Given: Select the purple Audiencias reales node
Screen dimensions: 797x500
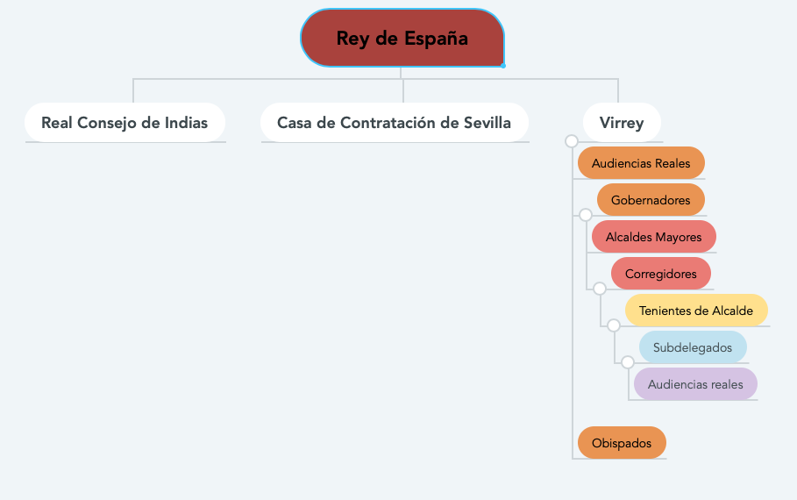Looking at the screenshot, I should point(694,384).
